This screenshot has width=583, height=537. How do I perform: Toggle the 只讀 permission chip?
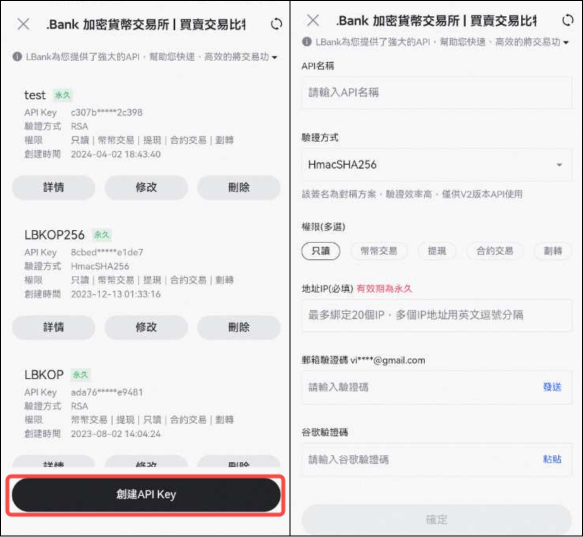[x=320, y=251]
